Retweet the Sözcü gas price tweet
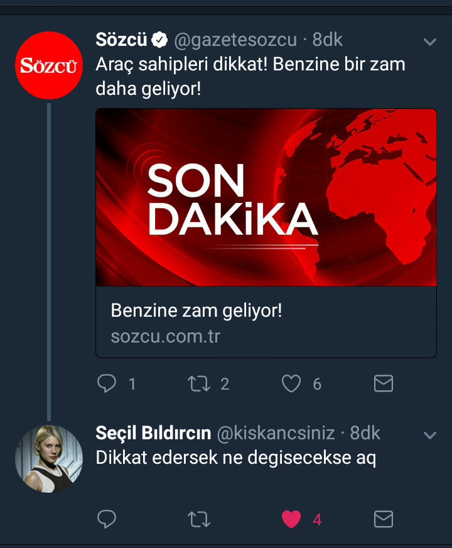 200,383
